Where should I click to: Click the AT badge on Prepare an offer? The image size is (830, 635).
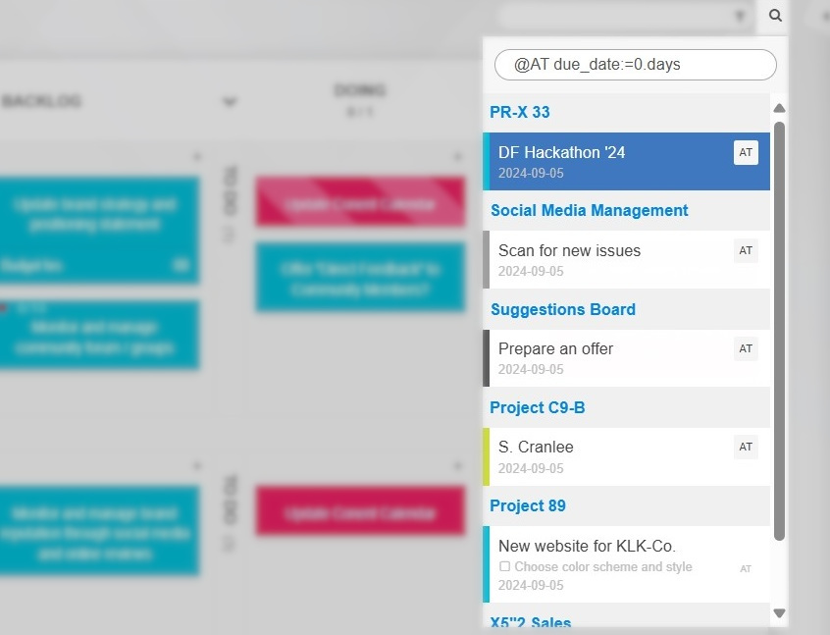746,348
